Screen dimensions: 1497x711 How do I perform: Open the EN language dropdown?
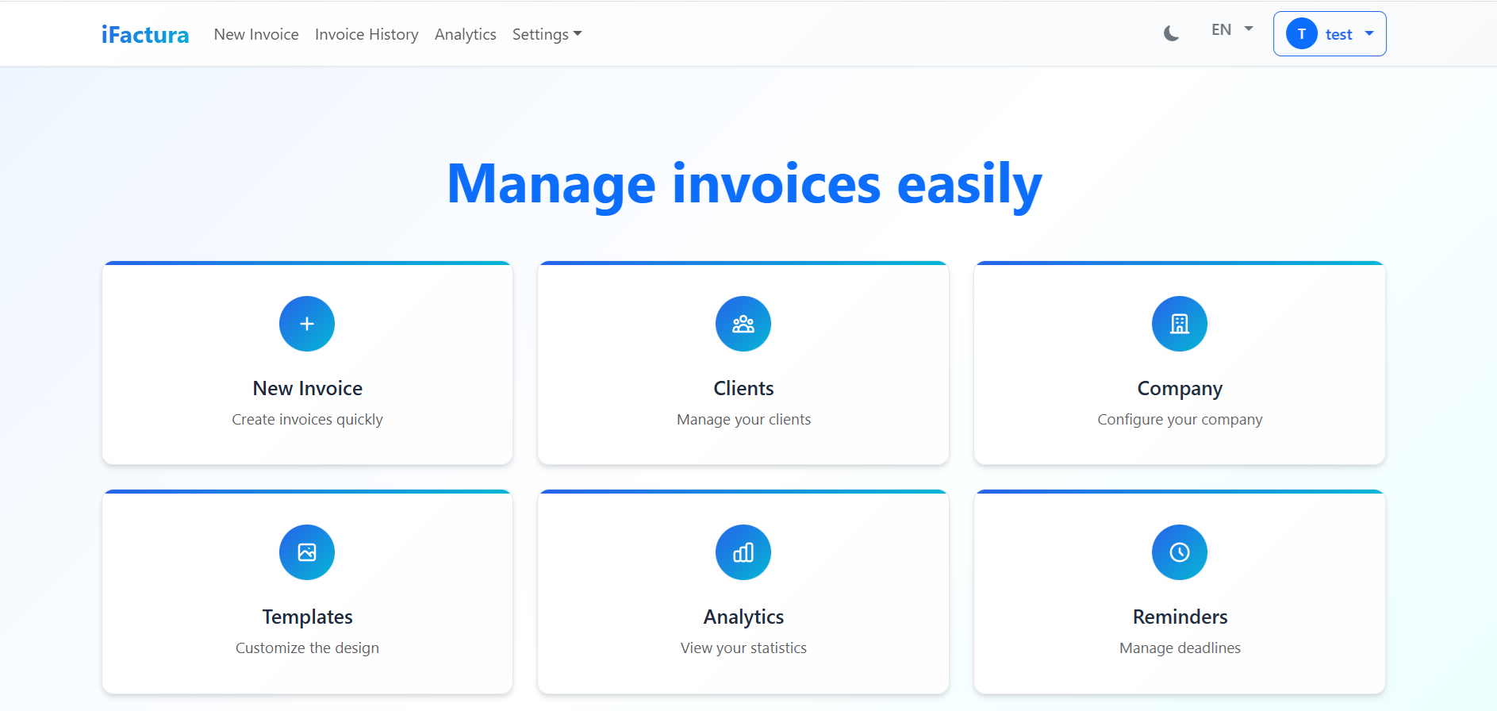1231,30
